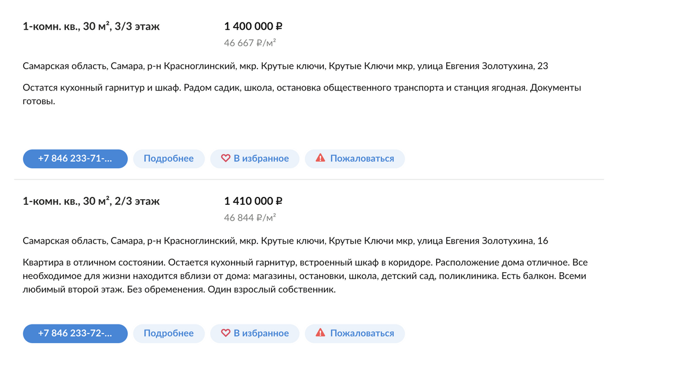Image resolution: width=676 pixels, height=365 pixels.
Task: Click the 46 667 ₽/м² price per meter
Action: (x=250, y=43)
